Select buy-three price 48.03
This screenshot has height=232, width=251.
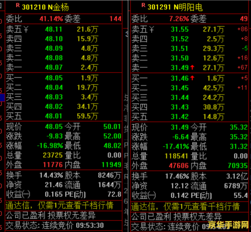click(x=54, y=97)
